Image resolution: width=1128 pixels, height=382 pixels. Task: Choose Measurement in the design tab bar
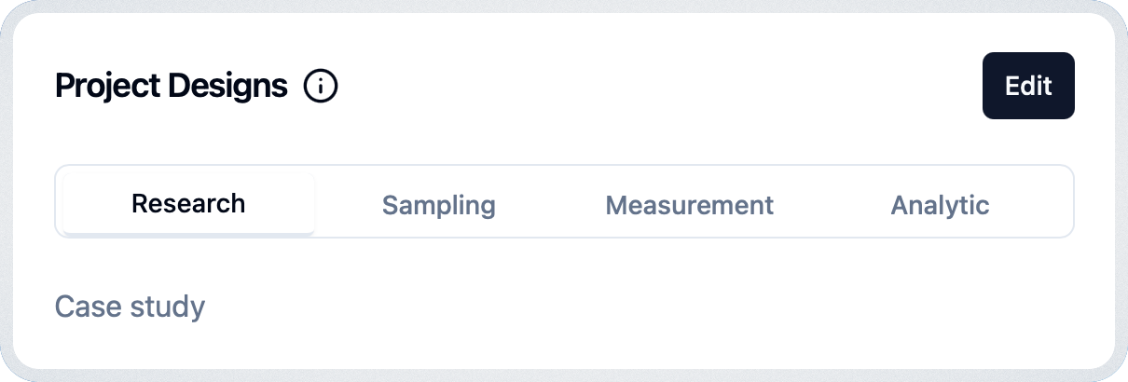[x=690, y=205]
